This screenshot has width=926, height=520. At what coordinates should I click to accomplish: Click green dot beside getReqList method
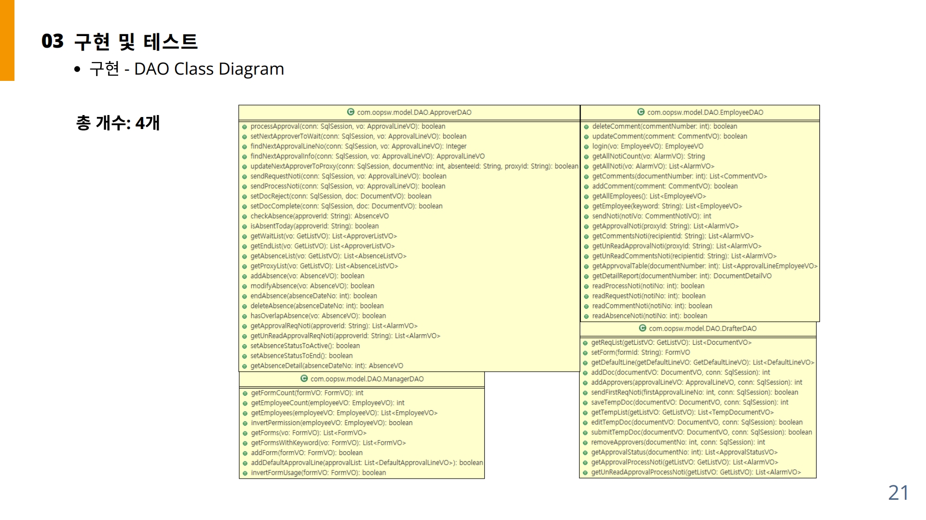click(x=586, y=343)
